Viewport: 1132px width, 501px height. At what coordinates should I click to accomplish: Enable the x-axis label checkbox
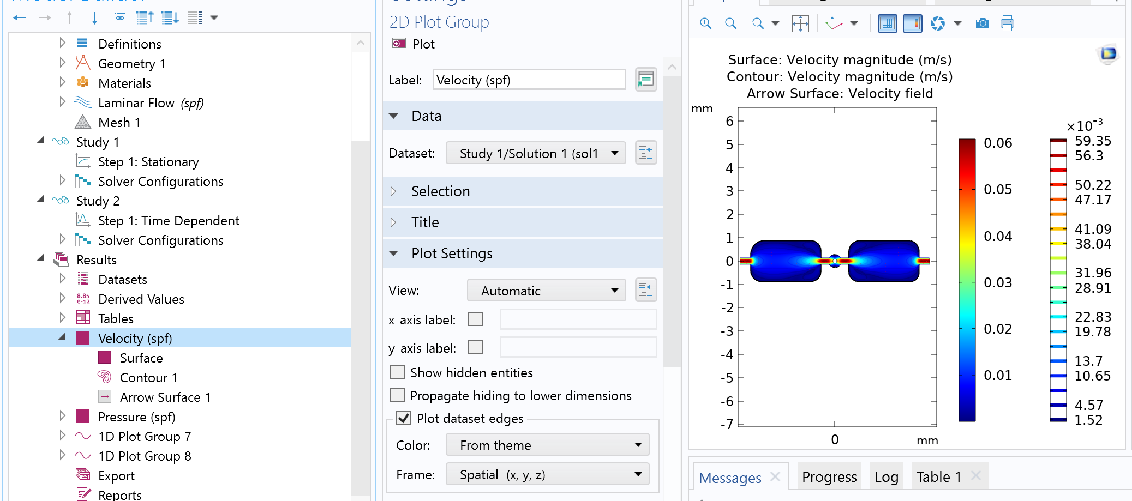[476, 319]
